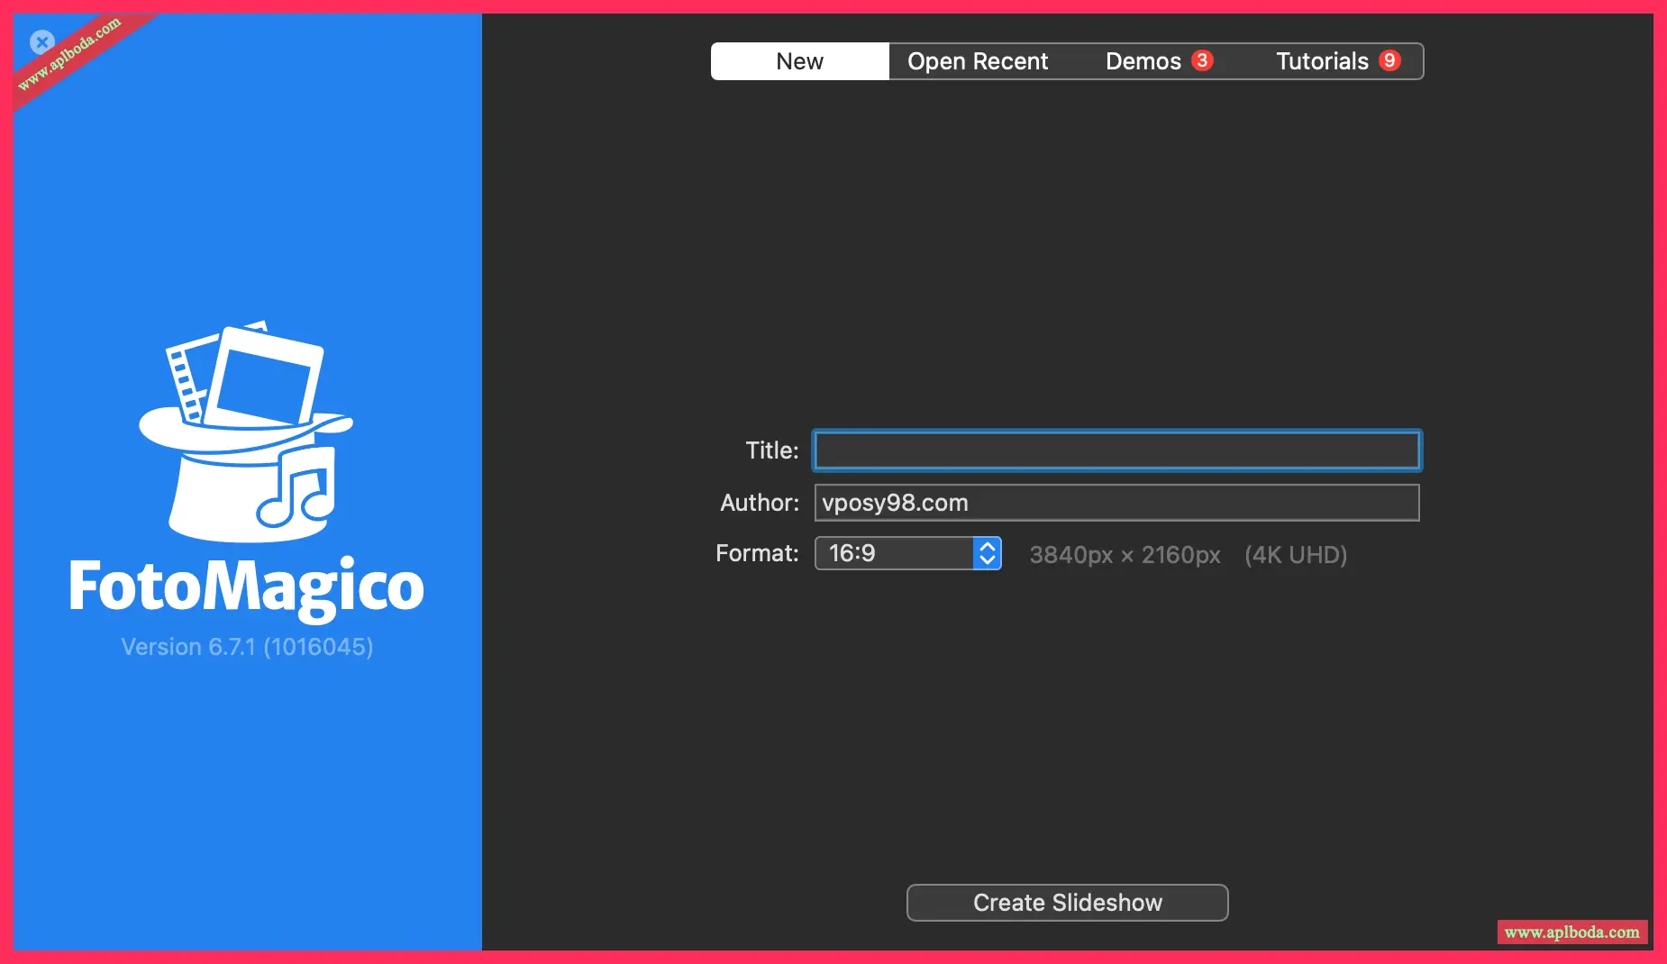Open the Demos tab
1667x964 pixels.
[1142, 61]
